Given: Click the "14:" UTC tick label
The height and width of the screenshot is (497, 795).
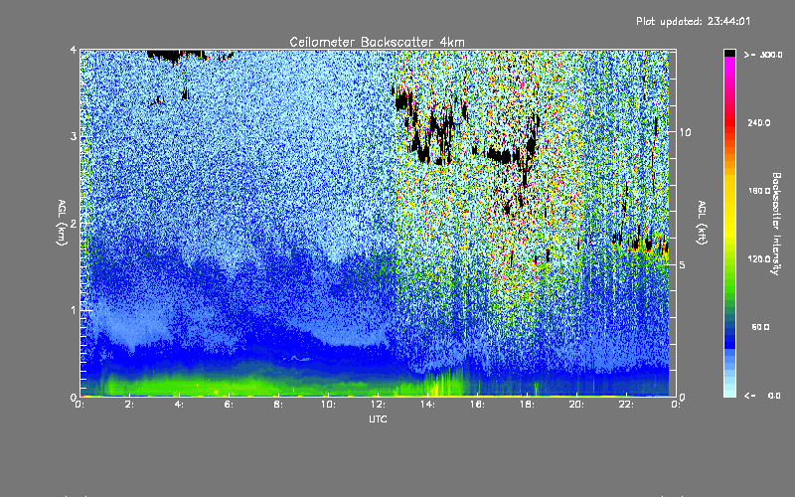Looking at the screenshot, I should 427,405.
